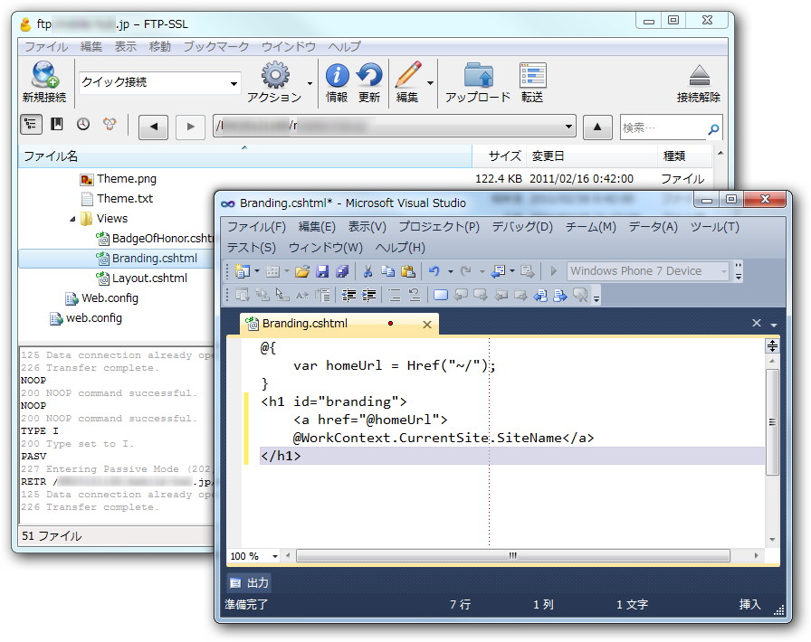Open Visual Studio デバッグ(D) menu
The image size is (811, 642).
pos(522,226)
